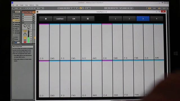Click the Play button in Ableton transport
Image resolution: width=180 pixels, height=101 pixels.
[71, 8]
